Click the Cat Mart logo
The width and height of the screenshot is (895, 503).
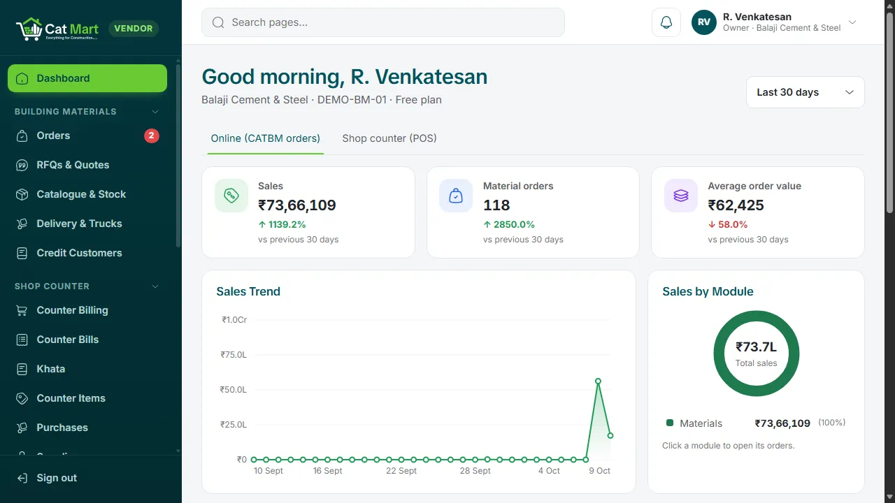click(x=57, y=29)
